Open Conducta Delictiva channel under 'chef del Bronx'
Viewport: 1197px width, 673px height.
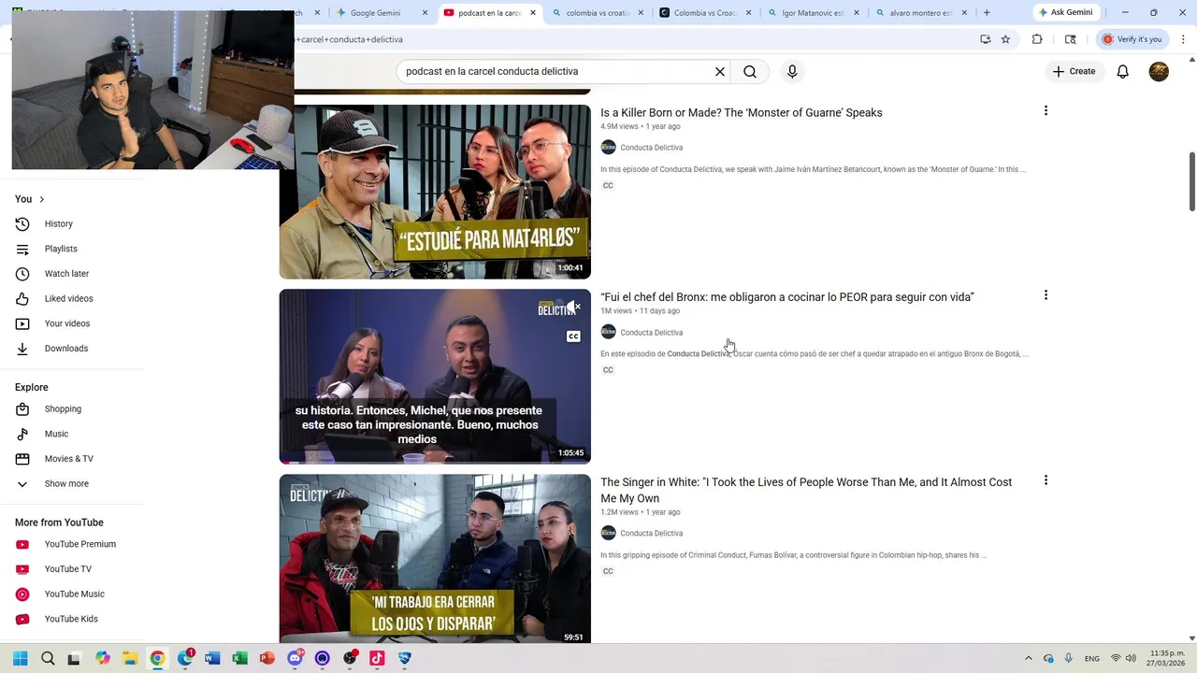click(651, 333)
